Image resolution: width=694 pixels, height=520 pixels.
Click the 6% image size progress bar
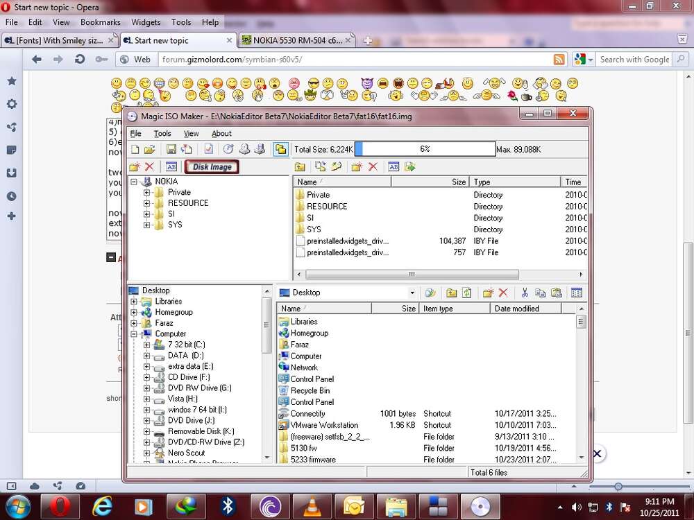point(425,149)
